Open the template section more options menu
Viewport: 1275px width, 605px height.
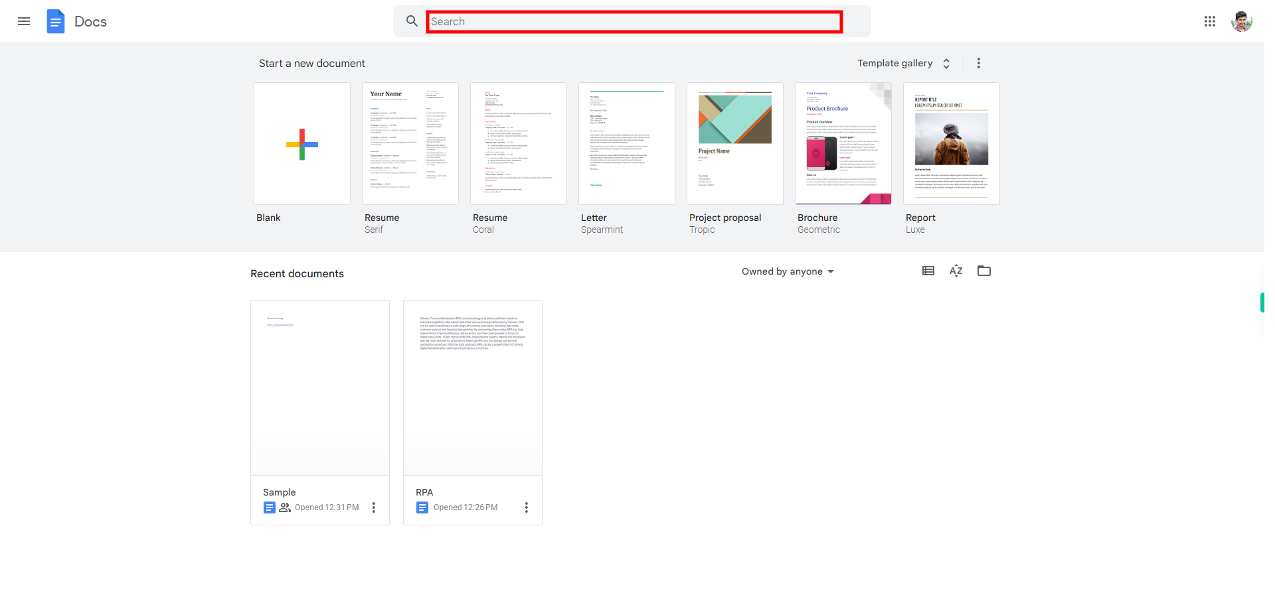[978, 63]
